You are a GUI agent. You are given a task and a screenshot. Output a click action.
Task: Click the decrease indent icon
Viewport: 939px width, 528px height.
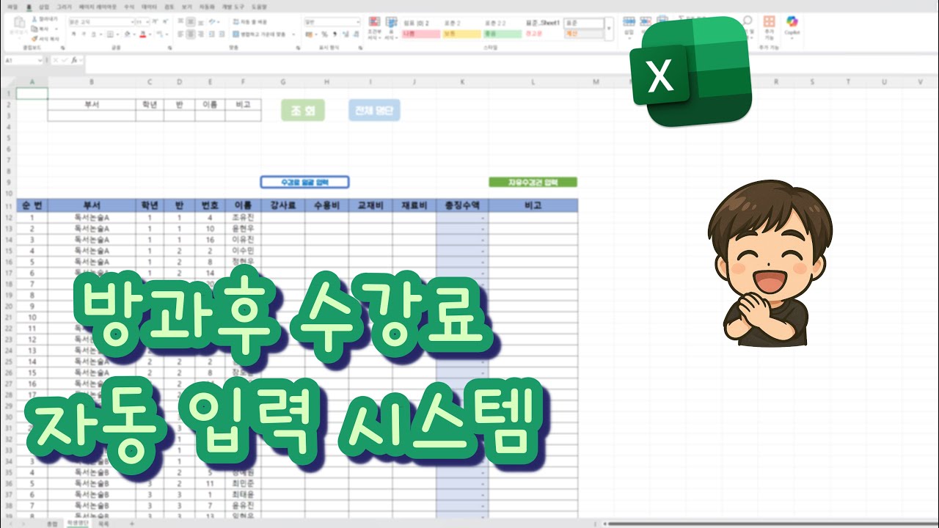tap(211, 34)
